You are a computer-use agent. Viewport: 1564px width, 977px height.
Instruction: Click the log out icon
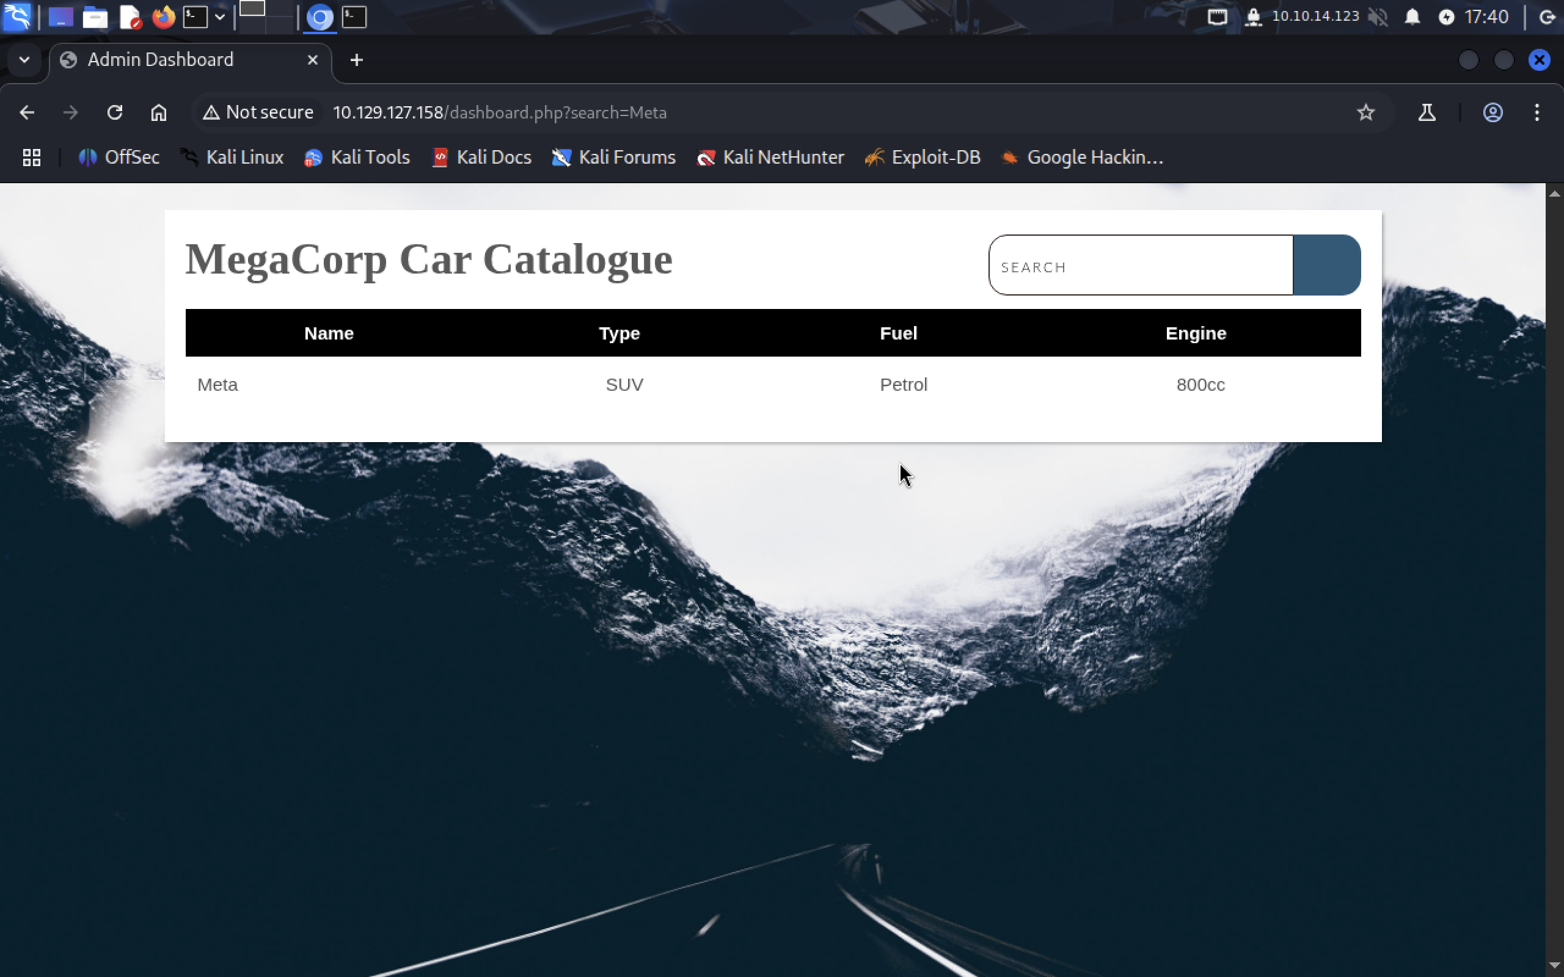pyautogui.click(x=1548, y=17)
